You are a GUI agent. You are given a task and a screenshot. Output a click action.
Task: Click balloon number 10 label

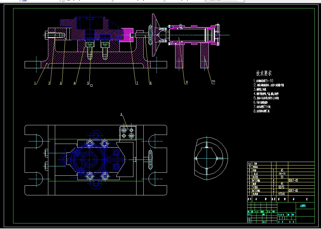213,81
